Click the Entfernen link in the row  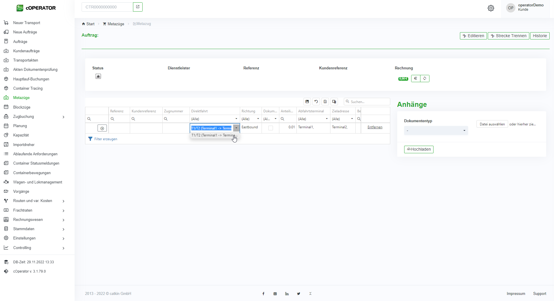375,127
